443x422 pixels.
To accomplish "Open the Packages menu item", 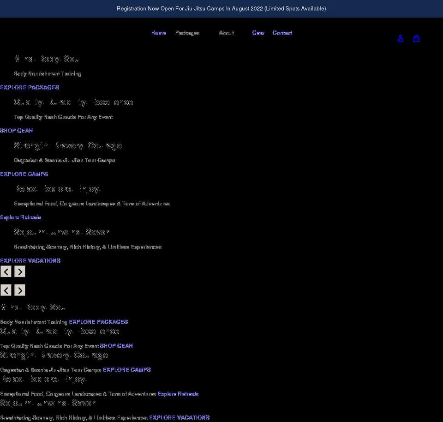I will pos(187,33).
